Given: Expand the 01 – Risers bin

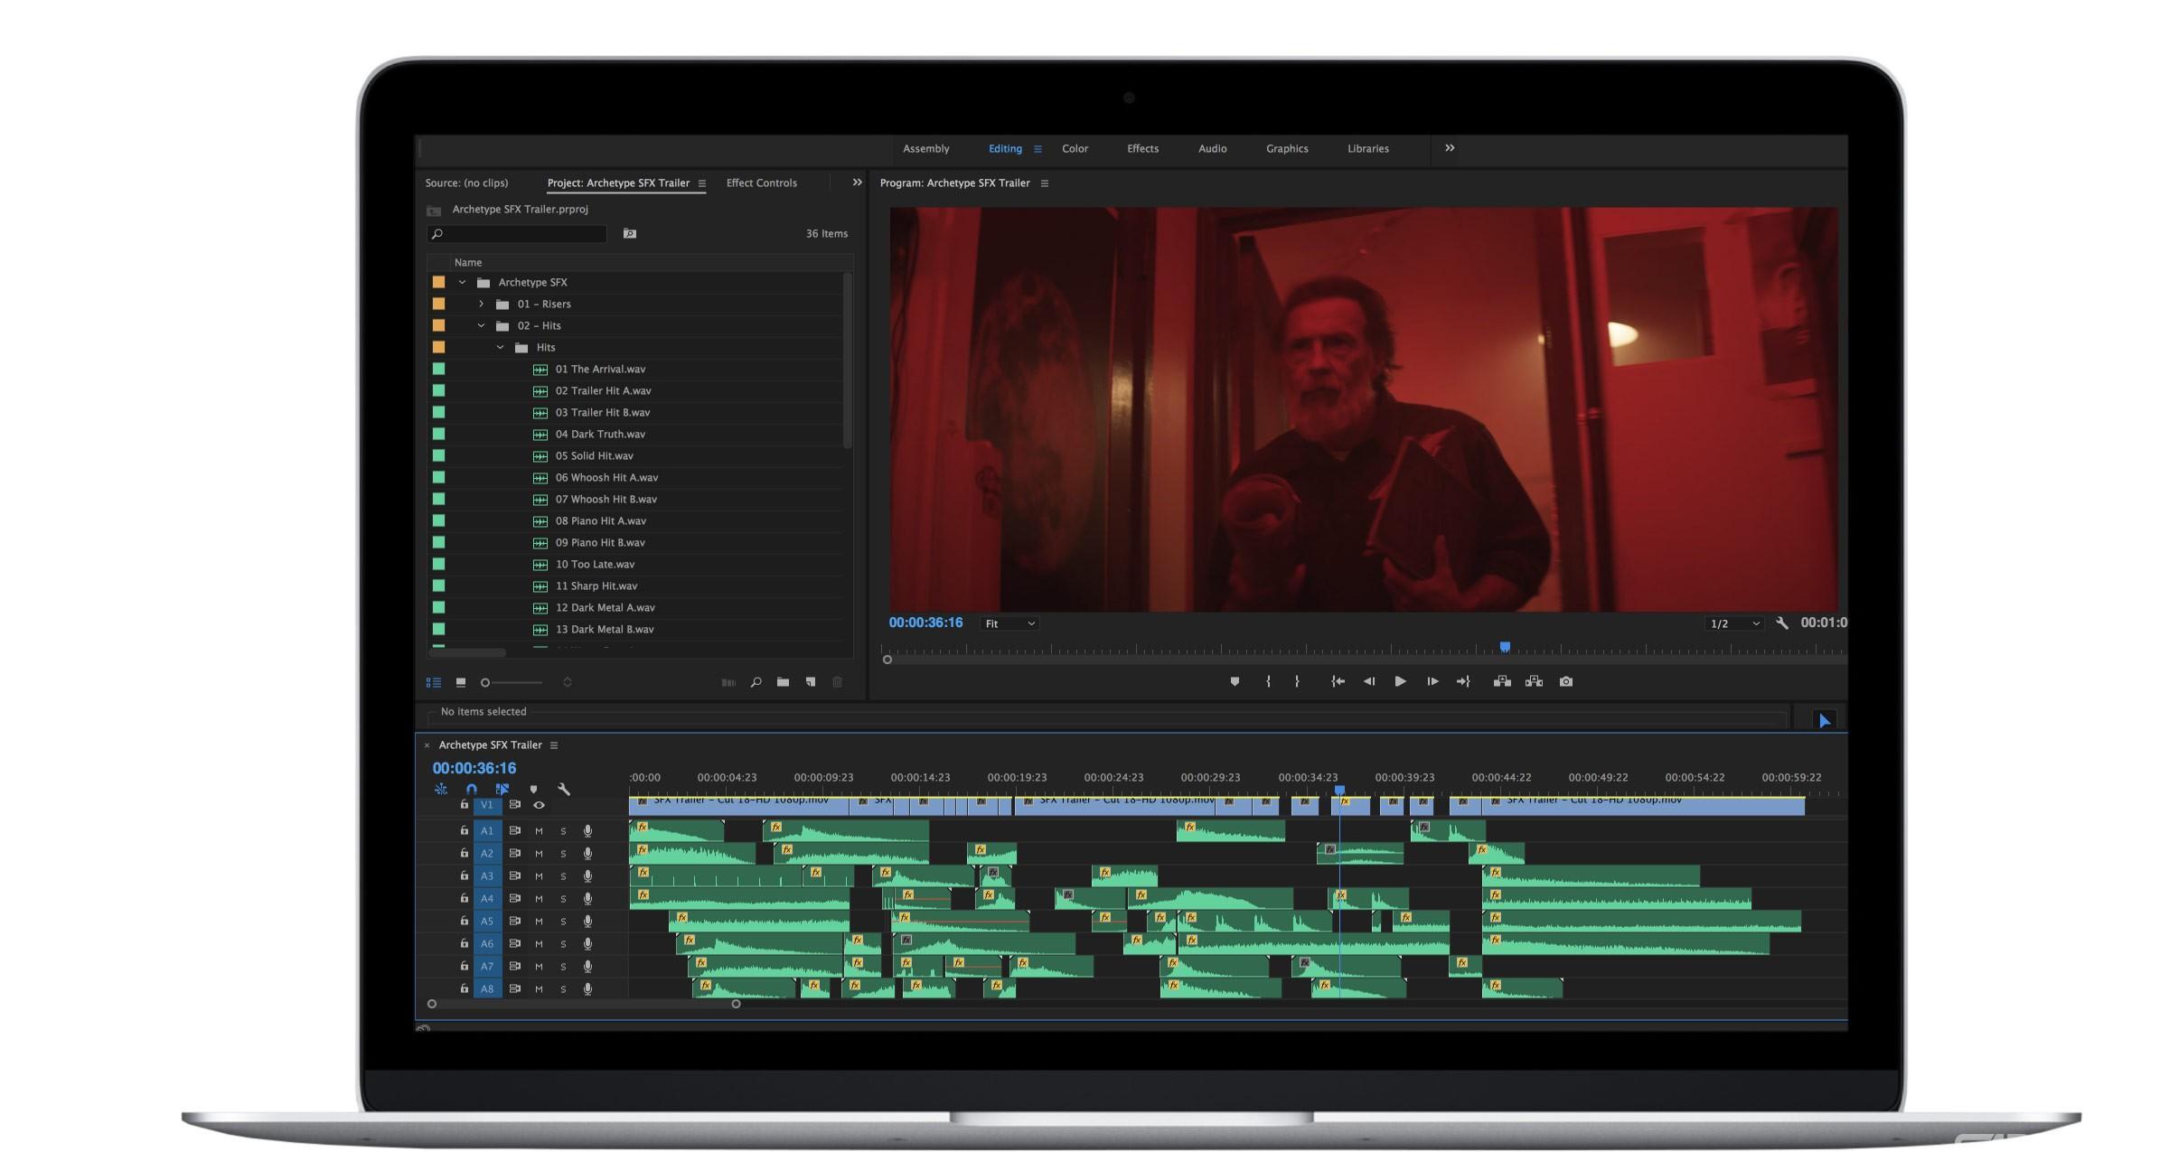Looking at the screenshot, I should point(481,304).
